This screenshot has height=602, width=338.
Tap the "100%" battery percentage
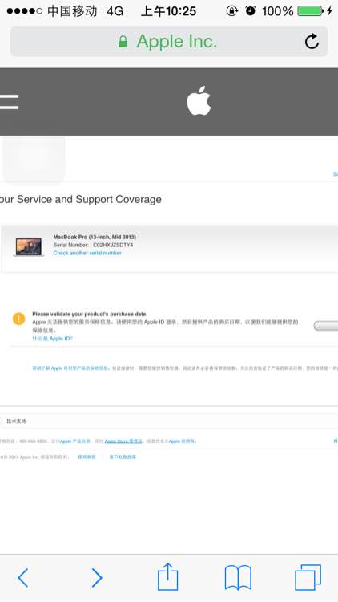point(277,11)
